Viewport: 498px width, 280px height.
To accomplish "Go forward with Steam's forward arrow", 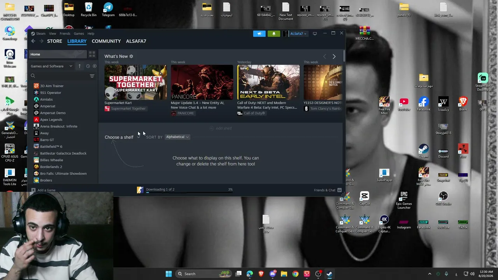I will [41, 41].
